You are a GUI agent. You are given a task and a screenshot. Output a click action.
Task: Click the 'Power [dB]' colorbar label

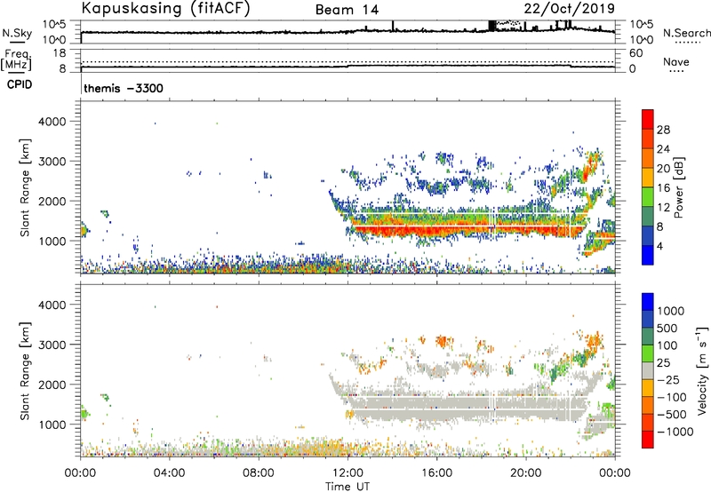tap(678, 187)
